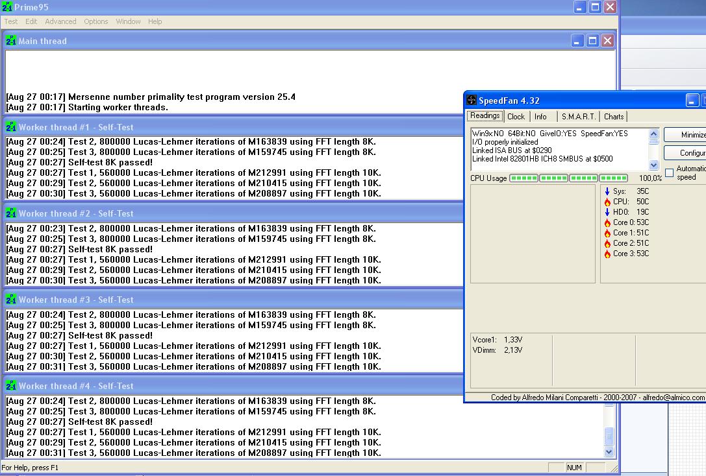Click the Minimize button in SpeedFan
This screenshot has height=476, width=706.
(685, 134)
